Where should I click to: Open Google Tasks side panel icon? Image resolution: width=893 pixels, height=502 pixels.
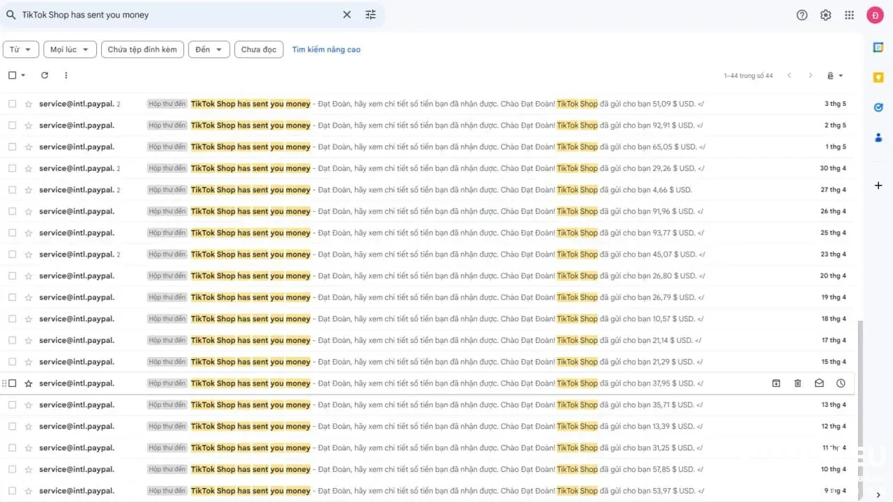click(878, 107)
